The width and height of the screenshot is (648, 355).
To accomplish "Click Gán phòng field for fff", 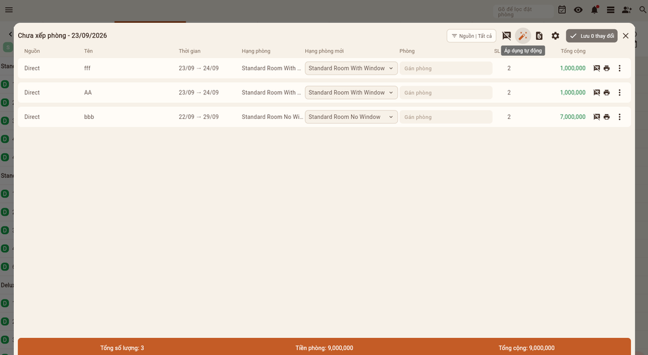I will pos(446,68).
